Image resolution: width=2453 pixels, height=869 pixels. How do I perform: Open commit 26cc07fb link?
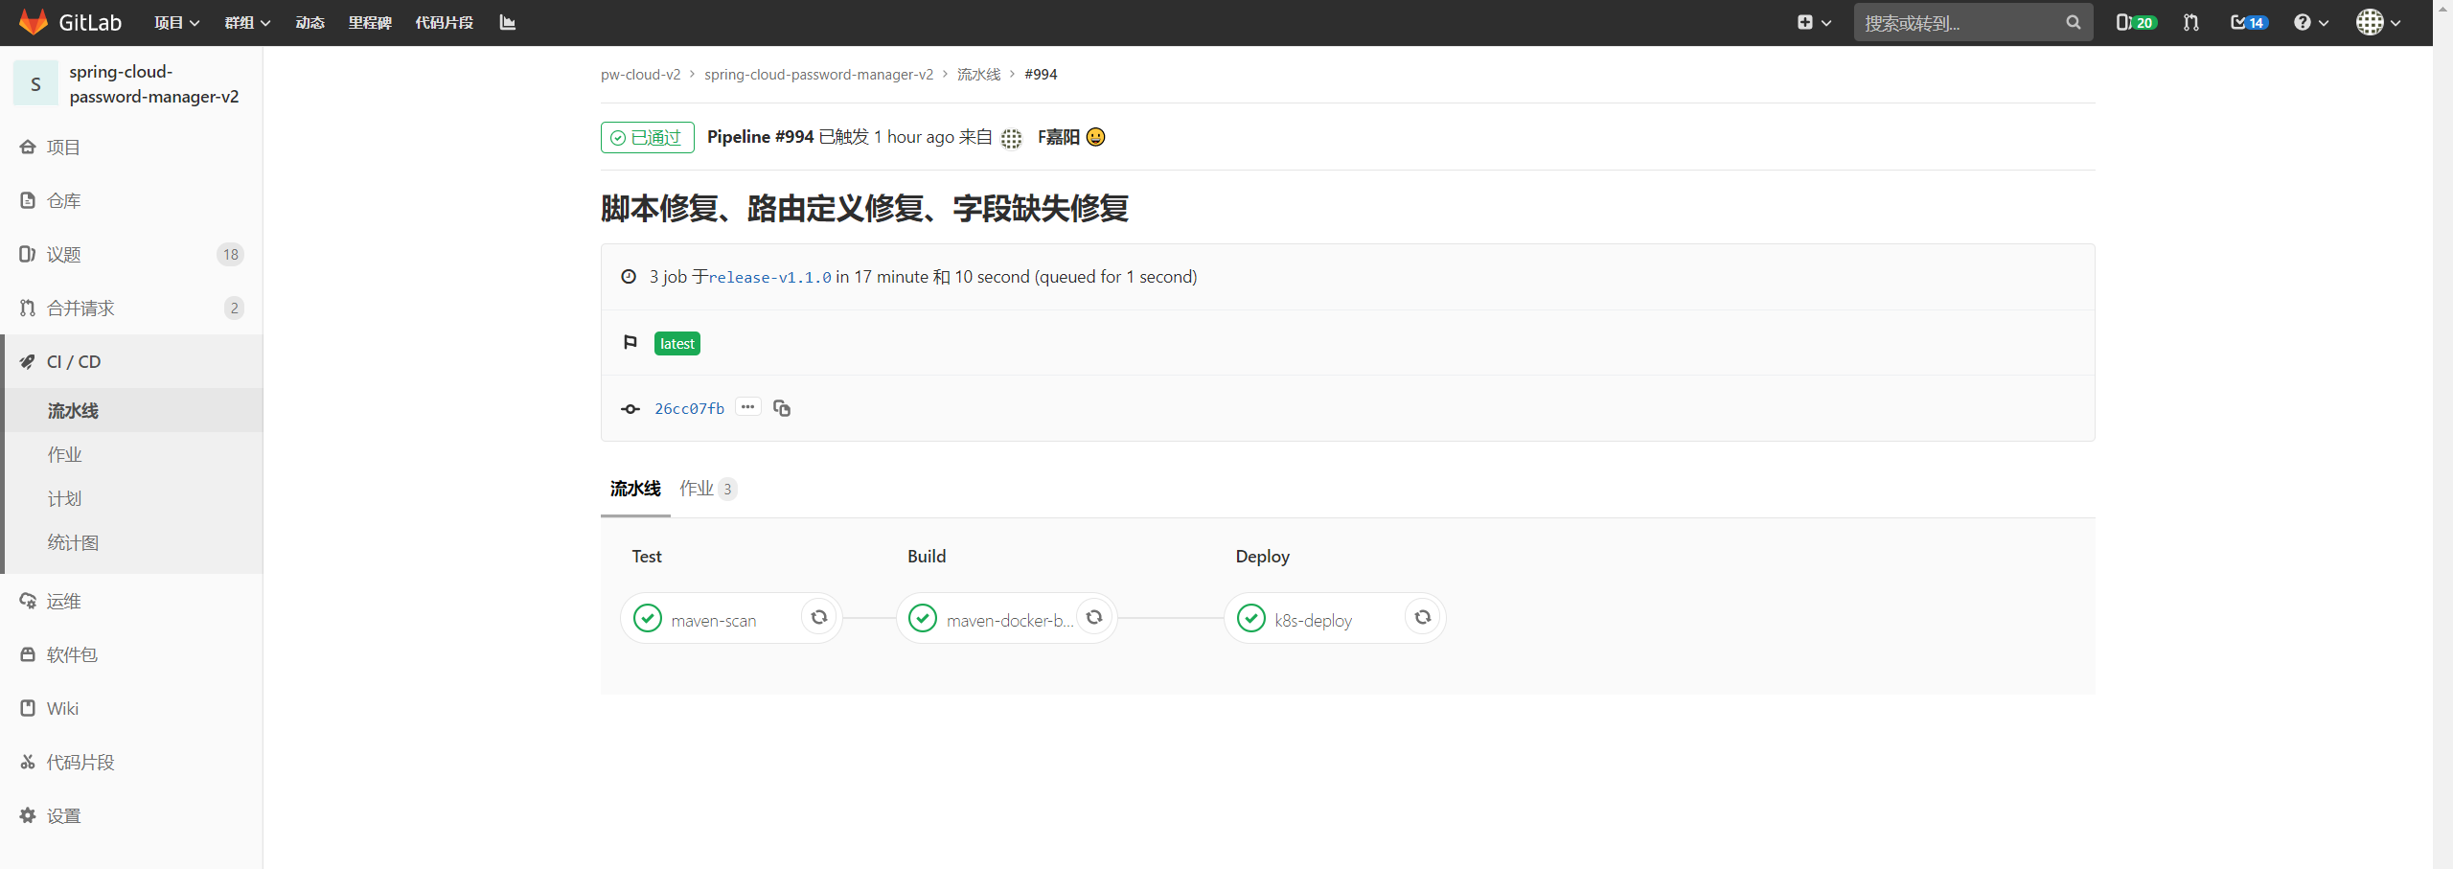point(689,408)
